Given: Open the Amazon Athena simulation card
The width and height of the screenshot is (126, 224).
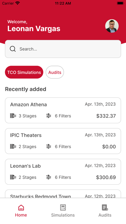Looking at the screenshot, I should (63, 110).
